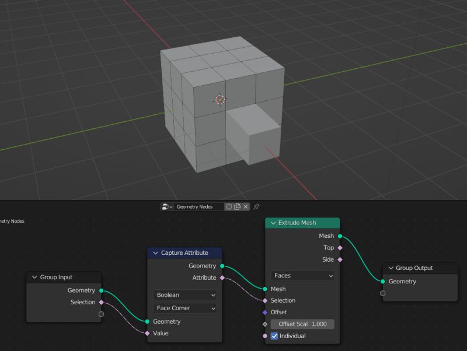Image resolution: width=467 pixels, height=351 pixels.
Task: Open the Face Corner dropdown
Action: pos(184,308)
